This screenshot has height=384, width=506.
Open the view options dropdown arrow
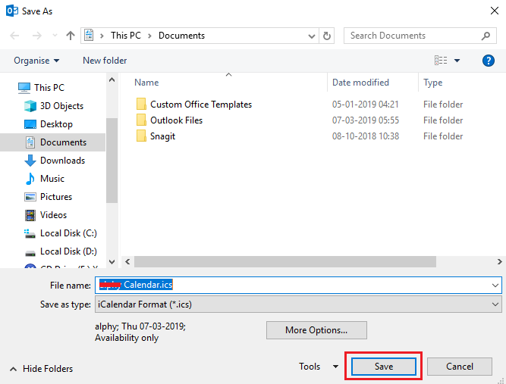point(457,61)
